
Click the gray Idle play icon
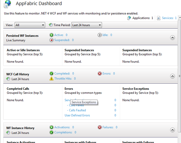pos(99,35)
